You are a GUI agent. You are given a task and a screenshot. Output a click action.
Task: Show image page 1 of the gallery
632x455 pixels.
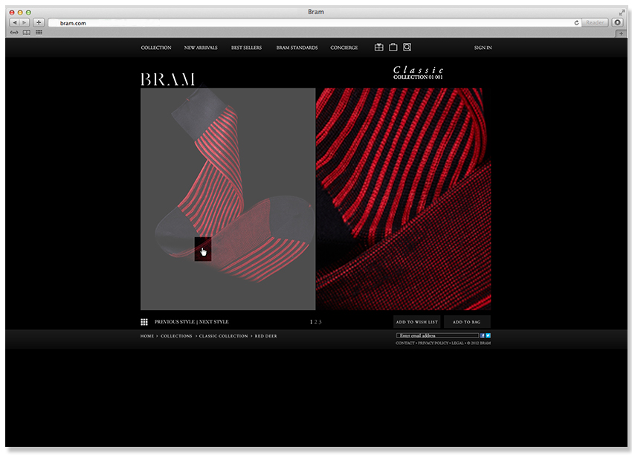pyautogui.click(x=311, y=322)
